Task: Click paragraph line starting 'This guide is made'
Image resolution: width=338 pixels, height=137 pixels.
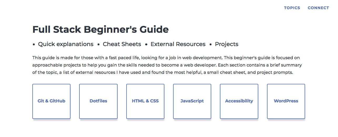Action: pos(166,58)
